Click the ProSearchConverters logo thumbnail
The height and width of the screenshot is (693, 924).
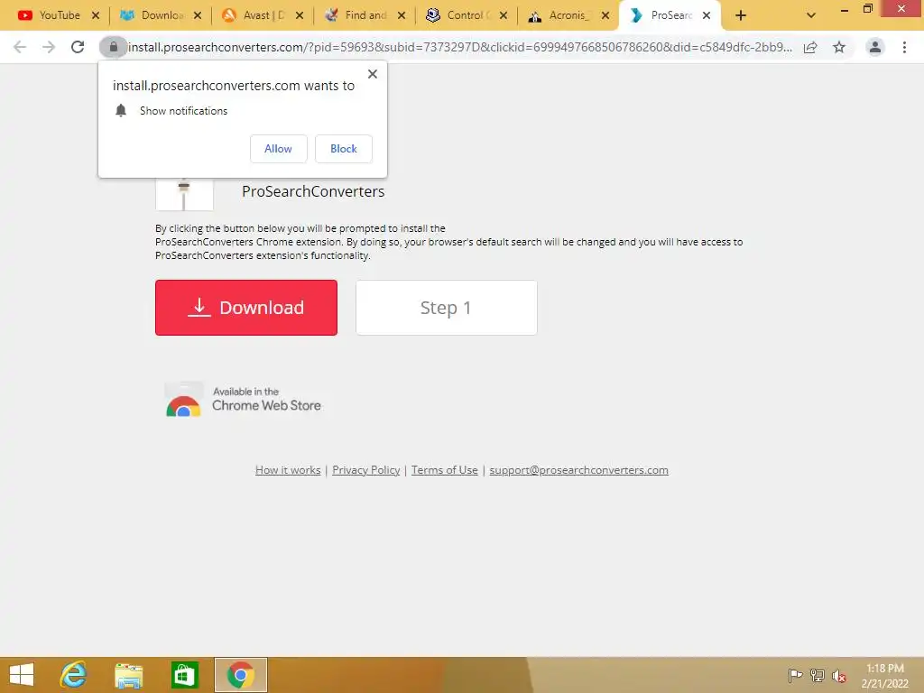[184, 193]
